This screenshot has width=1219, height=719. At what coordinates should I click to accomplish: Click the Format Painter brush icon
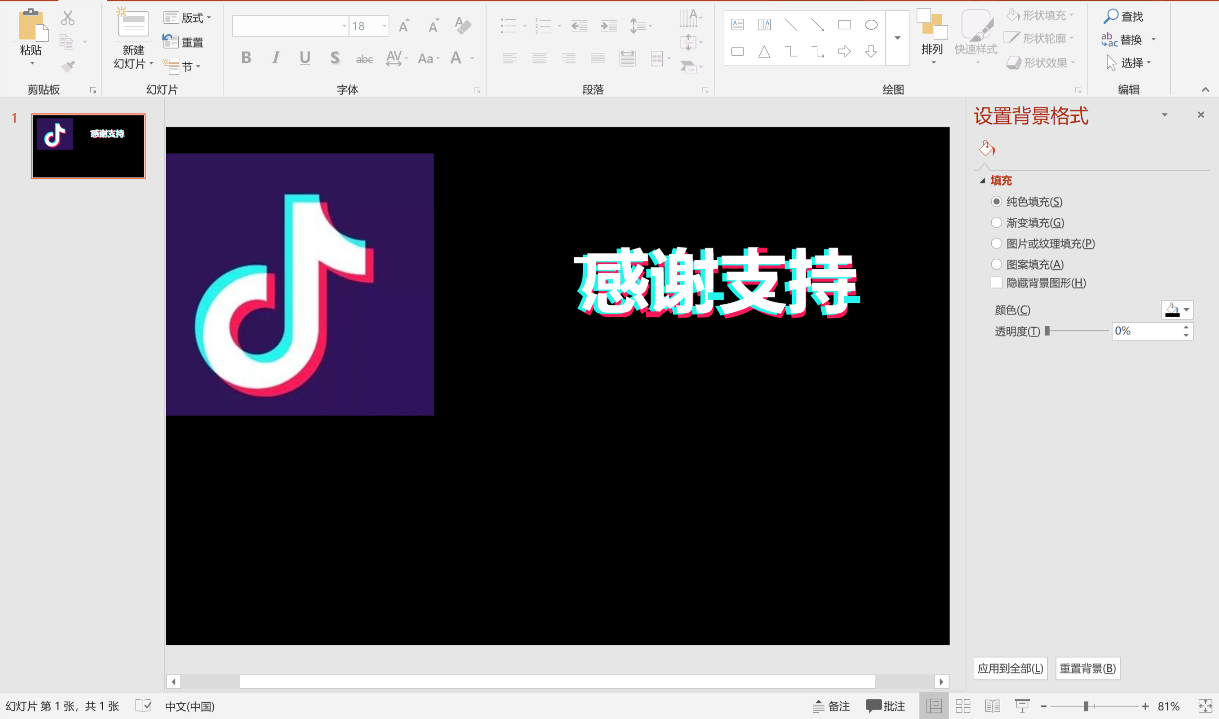[x=68, y=66]
